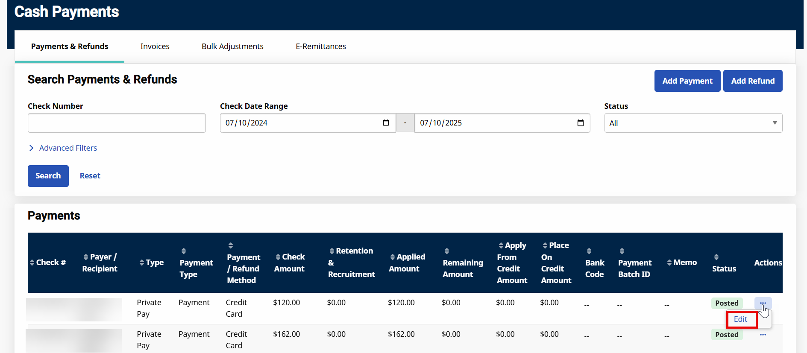The height and width of the screenshot is (353, 807).
Task: Open calendar picker for start date 07/10/2024
Action: pyautogui.click(x=386, y=123)
